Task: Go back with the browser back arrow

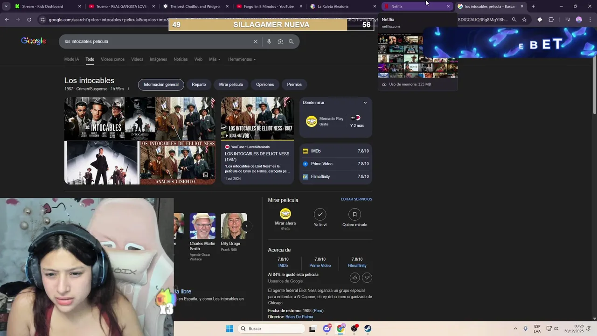Action: tap(7, 20)
